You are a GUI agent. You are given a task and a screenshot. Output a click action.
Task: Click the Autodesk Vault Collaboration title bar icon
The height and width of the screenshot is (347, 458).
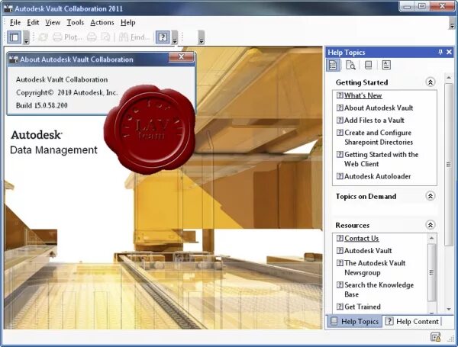click(8, 8)
